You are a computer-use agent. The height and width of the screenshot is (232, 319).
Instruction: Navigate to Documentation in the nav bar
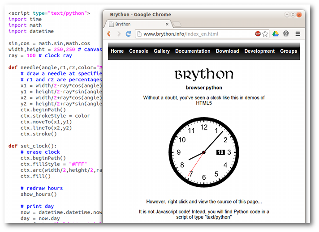[193, 51]
